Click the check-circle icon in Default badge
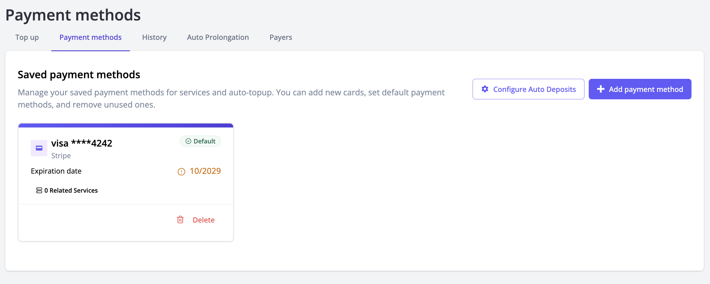 (x=188, y=141)
